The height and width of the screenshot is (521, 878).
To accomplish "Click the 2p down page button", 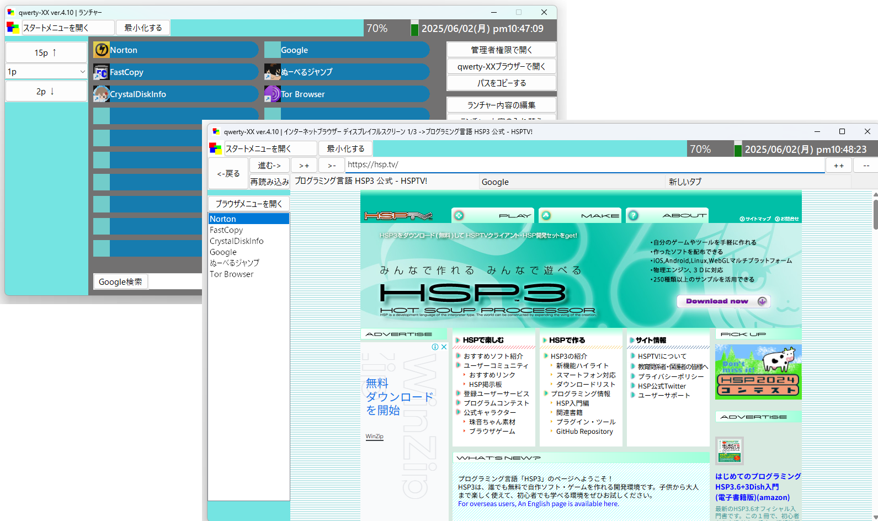I will click(x=46, y=91).
